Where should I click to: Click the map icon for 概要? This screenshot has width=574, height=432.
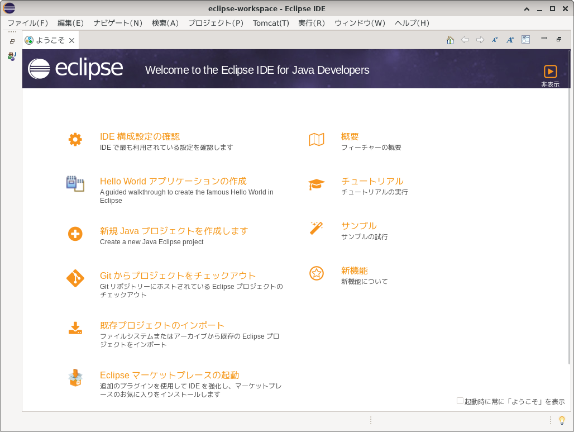click(317, 140)
